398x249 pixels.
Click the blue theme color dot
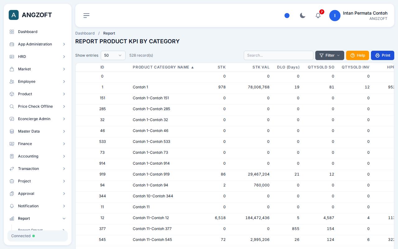tap(287, 16)
